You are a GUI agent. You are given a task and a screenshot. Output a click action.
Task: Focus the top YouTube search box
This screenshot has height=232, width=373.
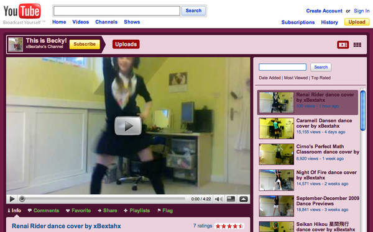click(x=117, y=11)
